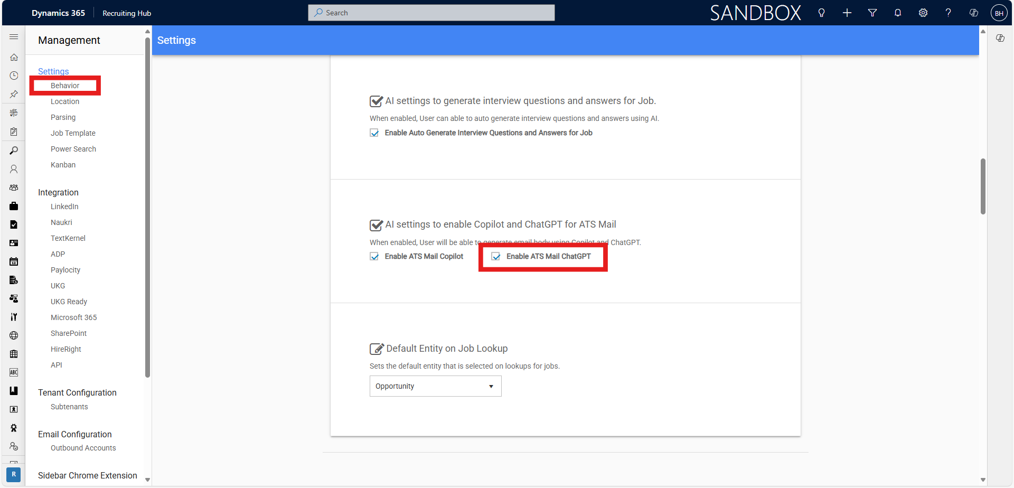Click the Settings heading link in Management

click(x=53, y=71)
